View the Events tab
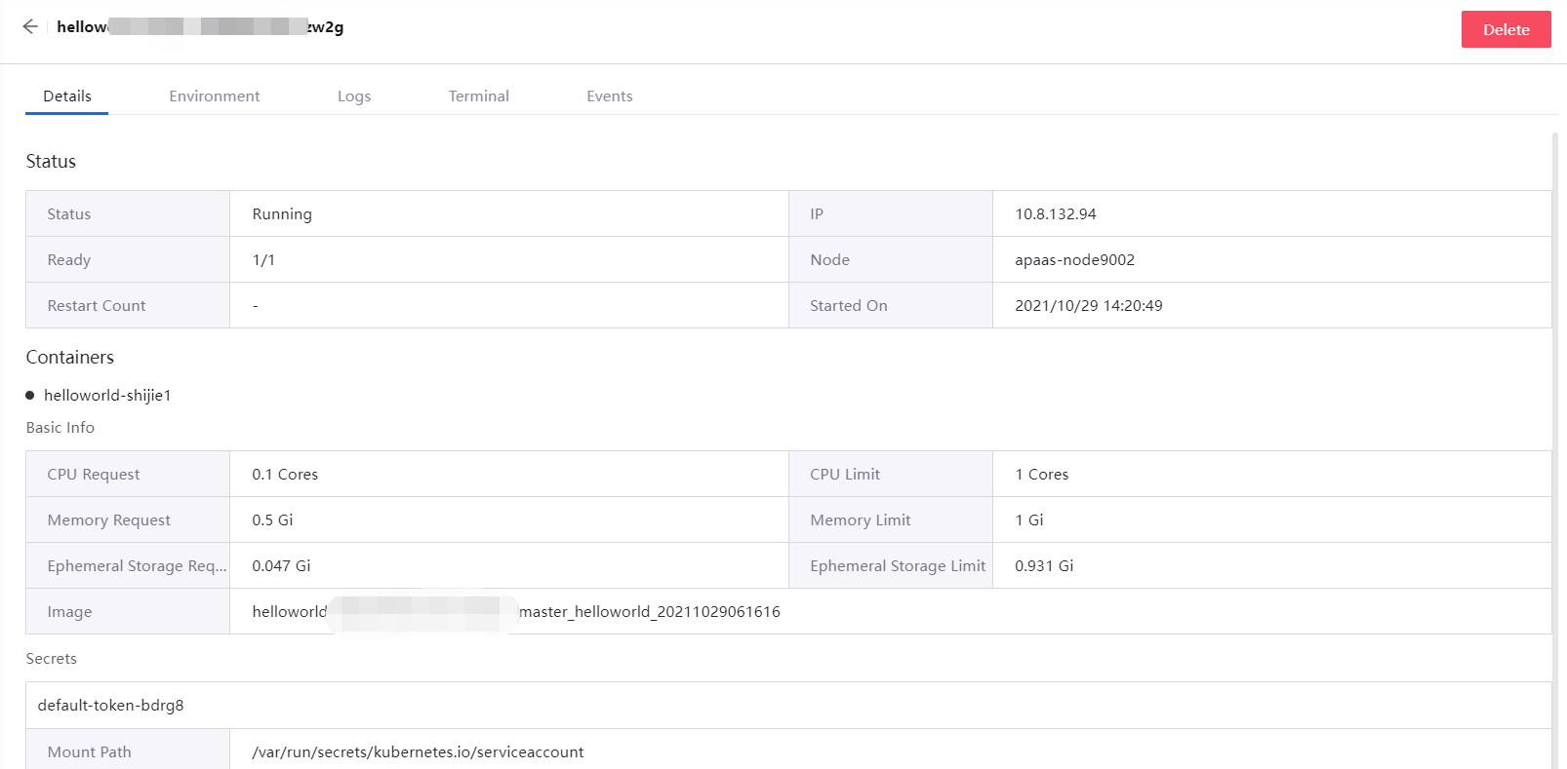 (609, 96)
